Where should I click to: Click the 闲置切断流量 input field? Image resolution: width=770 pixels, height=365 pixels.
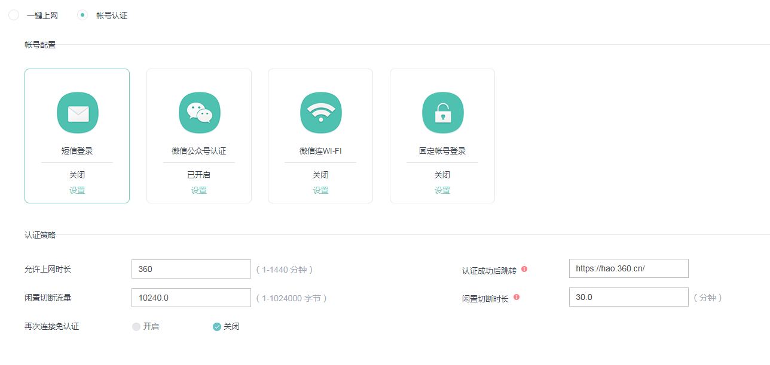[191, 297]
